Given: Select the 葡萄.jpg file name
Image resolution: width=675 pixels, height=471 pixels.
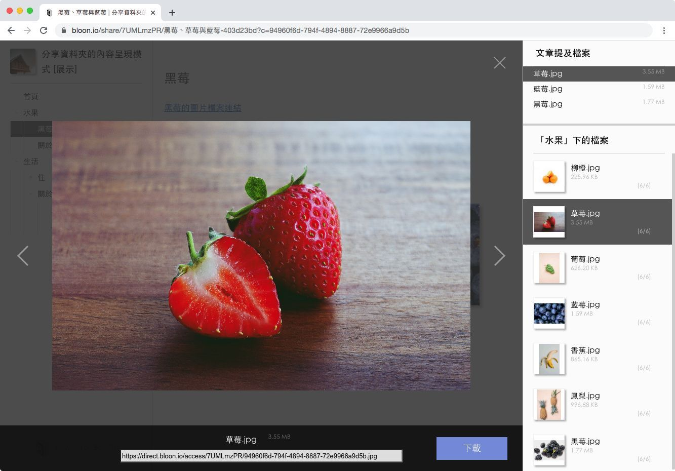Looking at the screenshot, I should pyautogui.click(x=585, y=259).
